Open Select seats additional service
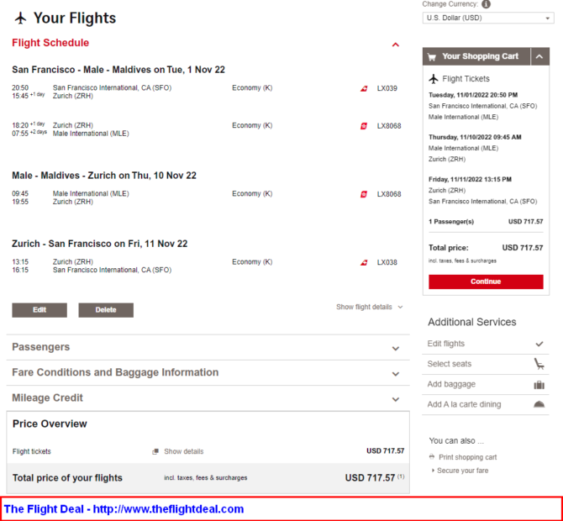 click(486, 364)
